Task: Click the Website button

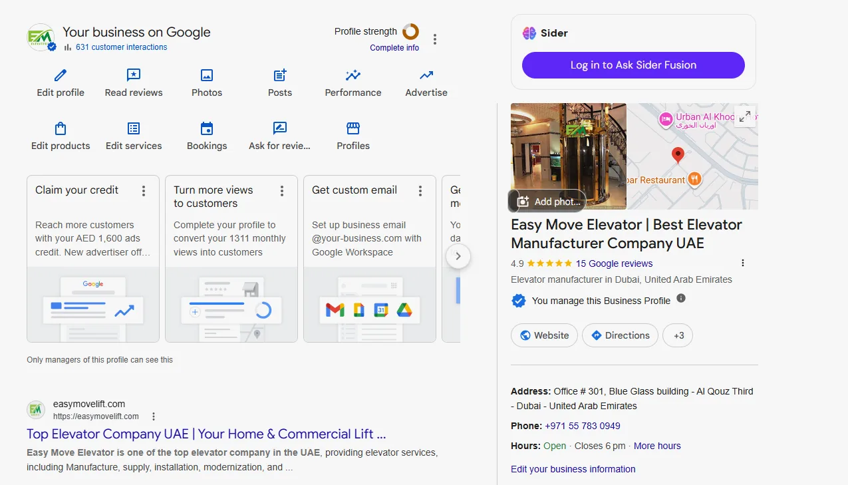Action: pyautogui.click(x=544, y=335)
